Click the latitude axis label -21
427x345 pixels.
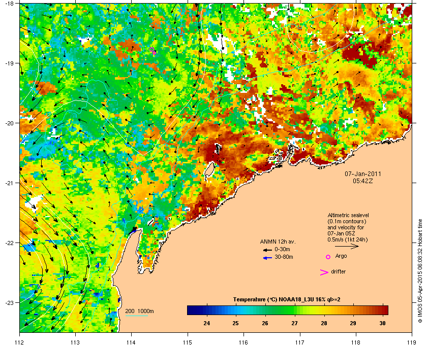click(x=9, y=183)
